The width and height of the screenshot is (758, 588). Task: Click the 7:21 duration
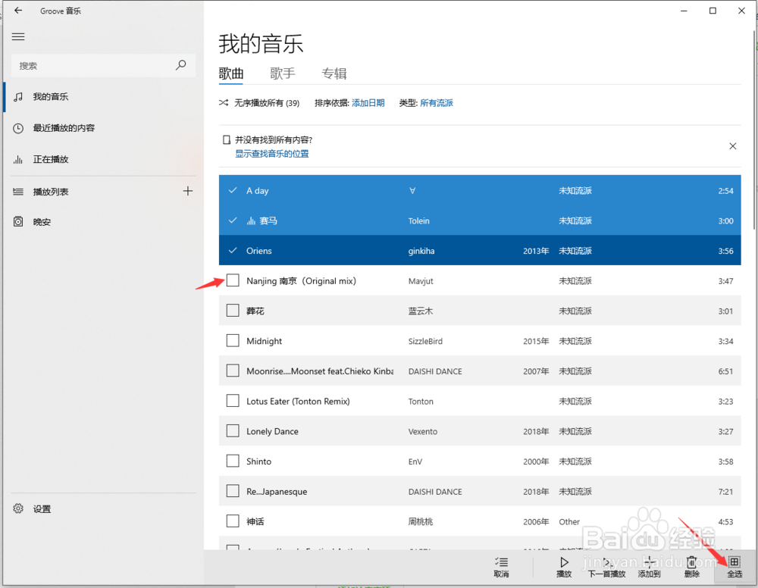coord(725,492)
